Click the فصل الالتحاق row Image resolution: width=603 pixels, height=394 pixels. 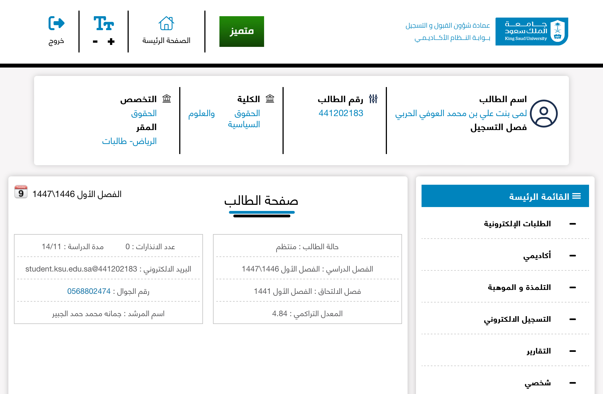tap(307, 291)
